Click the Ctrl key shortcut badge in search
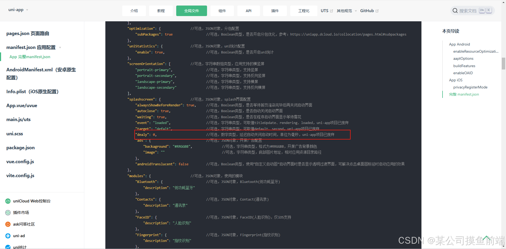The width and height of the screenshot is (506, 249). (482, 11)
